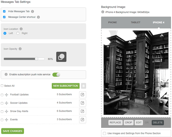The width and height of the screenshot is (172, 137).
Task: Switch to the Phone tab
Action: [x=112, y=22]
